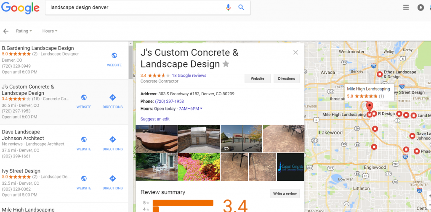Get directions to Ivy Street Design
431x212 pixels.
tap(112, 178)
